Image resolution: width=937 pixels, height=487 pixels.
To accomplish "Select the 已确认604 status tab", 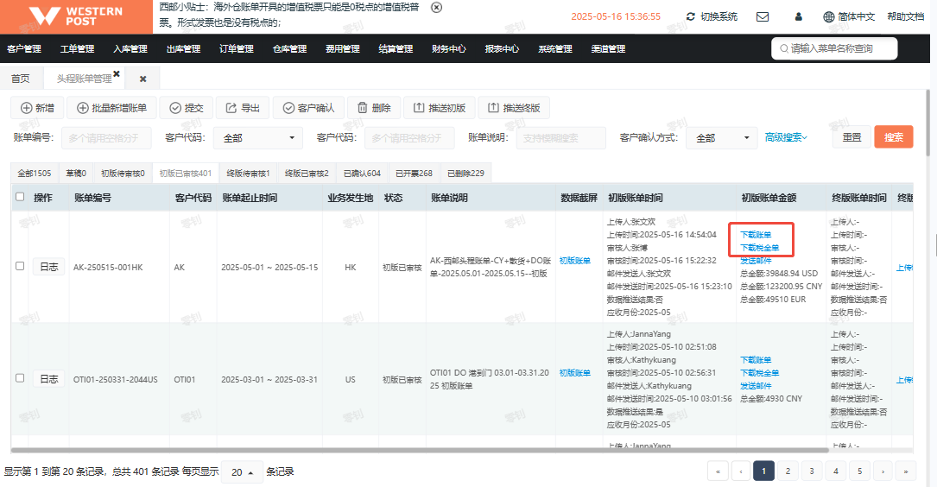I will [362, 174].
